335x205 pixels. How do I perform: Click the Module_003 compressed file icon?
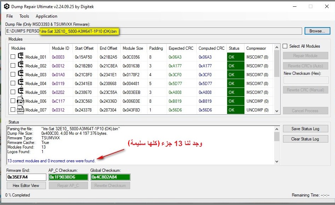point(21,74)
